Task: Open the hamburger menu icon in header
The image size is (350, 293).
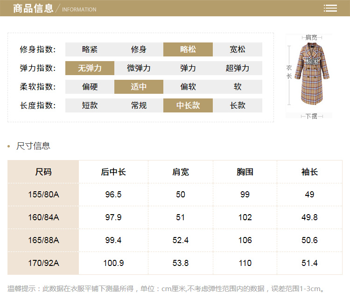Action: (x=330, y=8)
